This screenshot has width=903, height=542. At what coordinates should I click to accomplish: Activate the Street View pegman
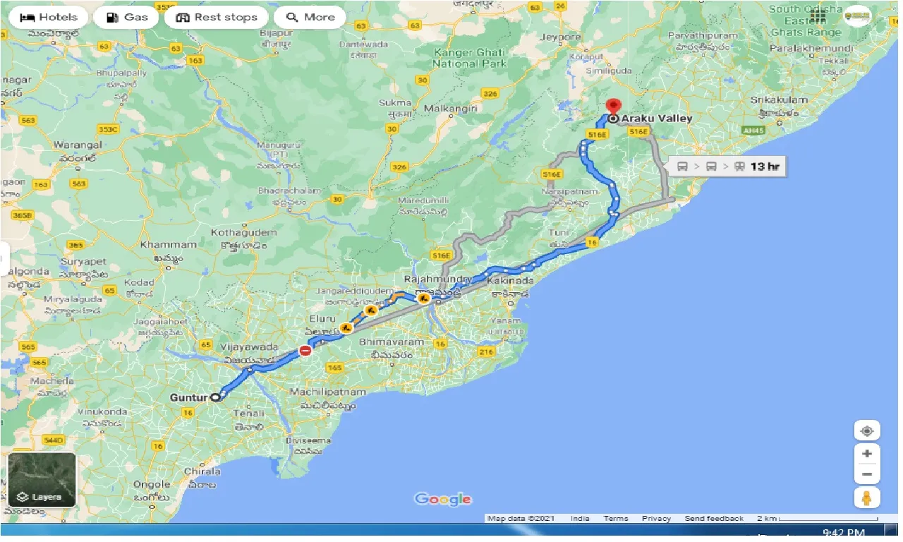867,497
